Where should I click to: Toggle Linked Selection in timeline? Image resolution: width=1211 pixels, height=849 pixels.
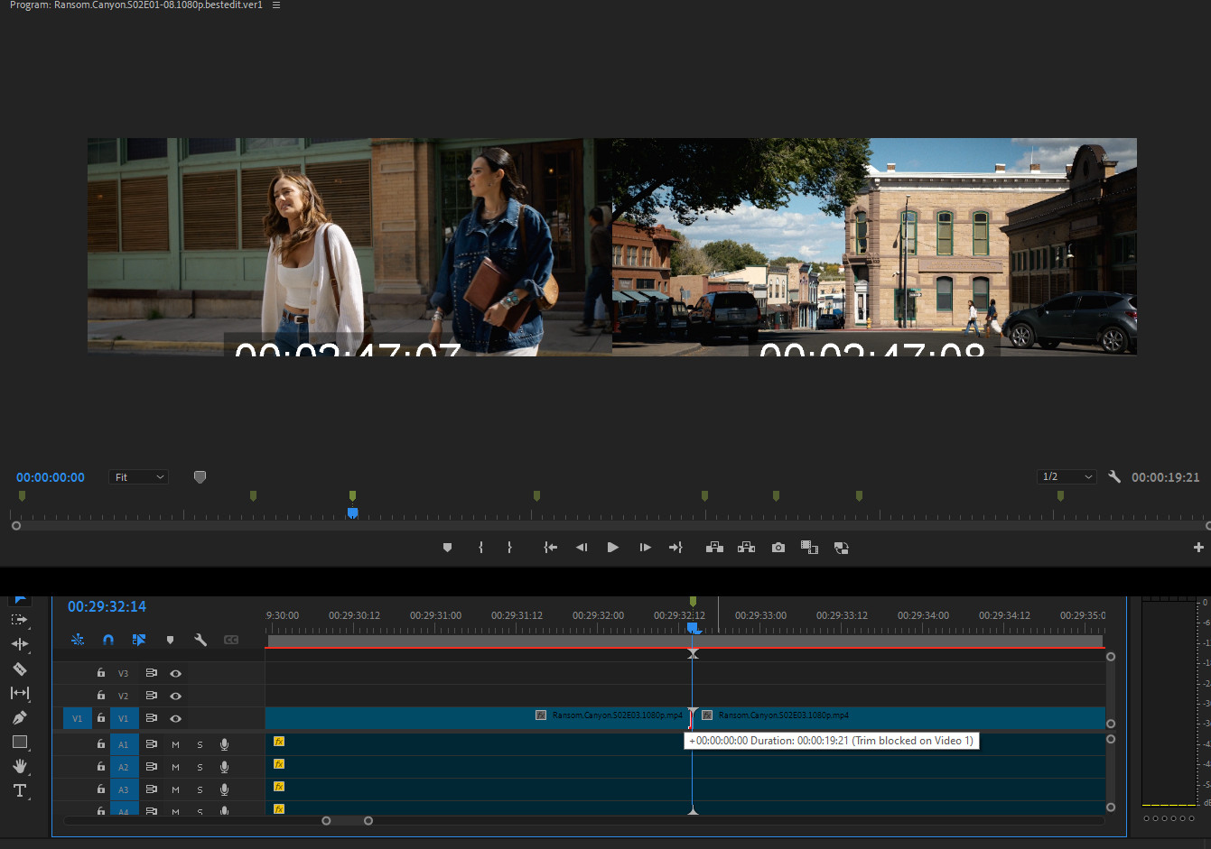(139, 640)
